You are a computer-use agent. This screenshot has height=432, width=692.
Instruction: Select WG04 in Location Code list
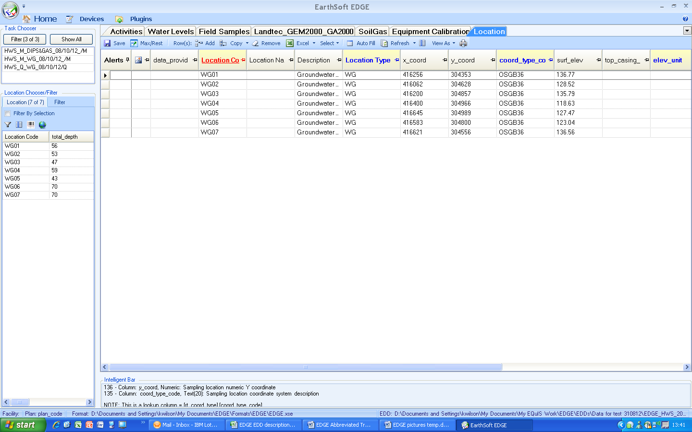pyautogui.click(x=25, y=170)
